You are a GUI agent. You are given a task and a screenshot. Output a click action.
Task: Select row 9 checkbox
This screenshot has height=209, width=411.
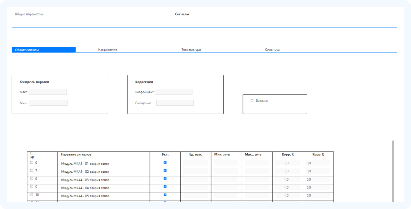tap(32, 187)
